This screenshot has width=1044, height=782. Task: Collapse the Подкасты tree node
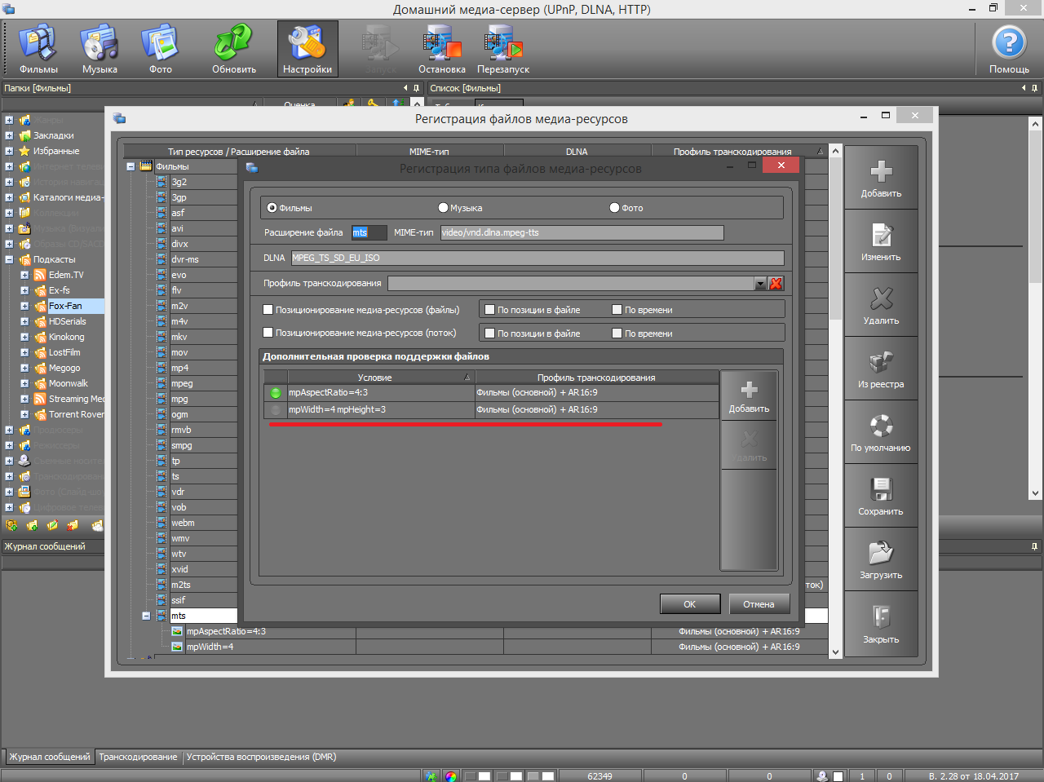click(x=9, y=260)
